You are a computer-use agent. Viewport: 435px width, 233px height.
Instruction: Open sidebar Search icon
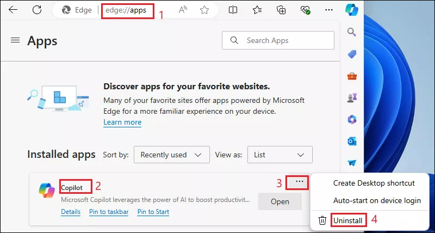pyautogui.click(x=352, y=32)
